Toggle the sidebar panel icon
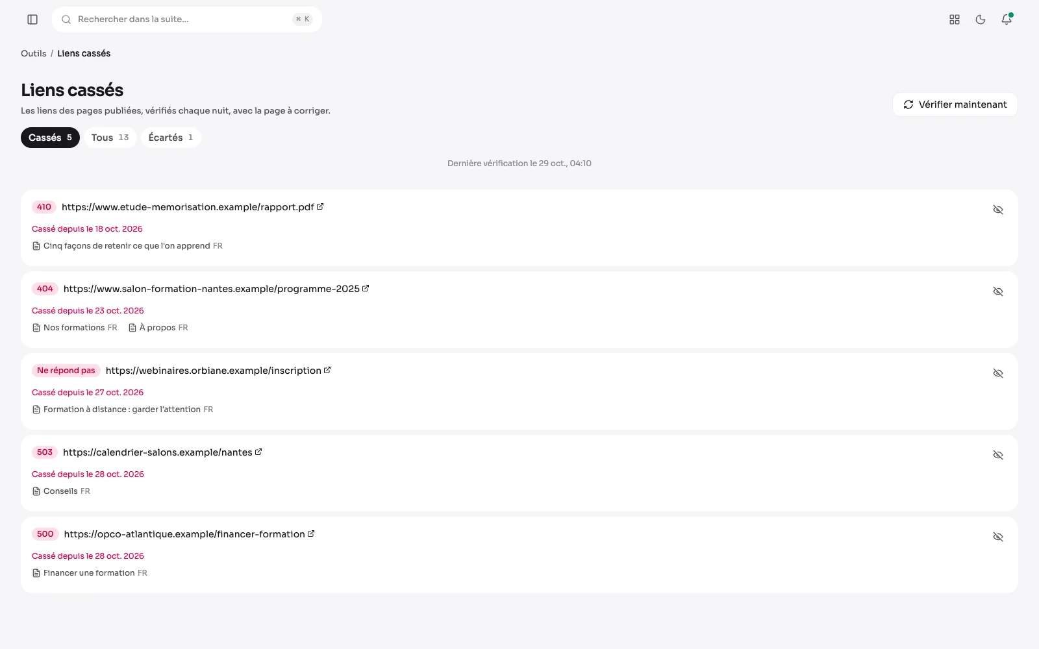Screen dimensions: 1039x649 coord(32,19)
